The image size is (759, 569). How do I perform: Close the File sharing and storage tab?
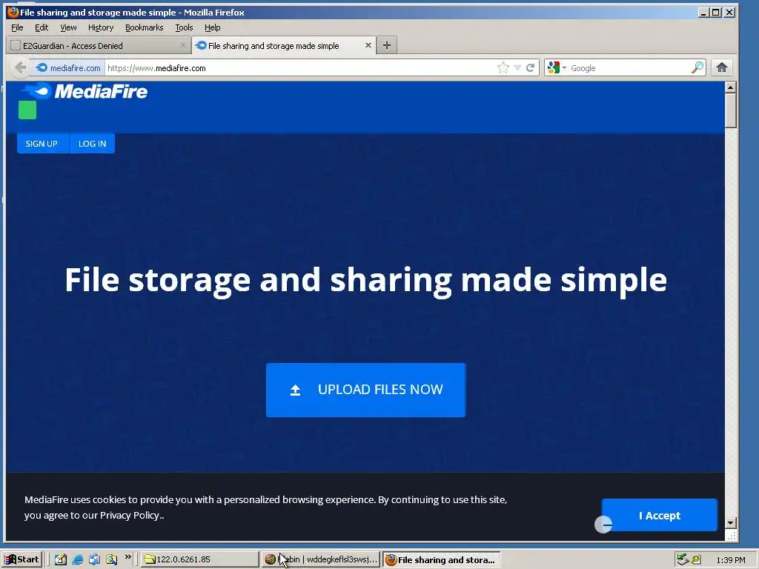pyautogui.click(x=368, y=45)
